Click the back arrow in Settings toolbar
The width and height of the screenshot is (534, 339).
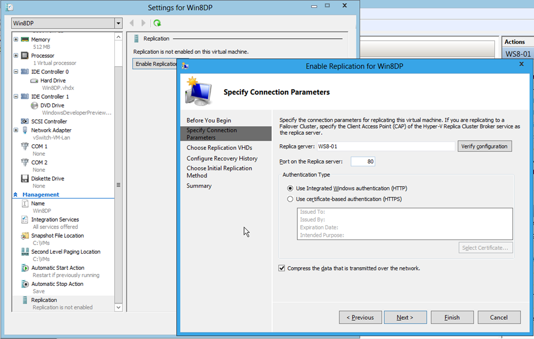pos(132,23)
